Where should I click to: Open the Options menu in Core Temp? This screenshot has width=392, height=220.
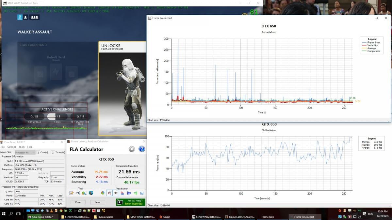12,147
